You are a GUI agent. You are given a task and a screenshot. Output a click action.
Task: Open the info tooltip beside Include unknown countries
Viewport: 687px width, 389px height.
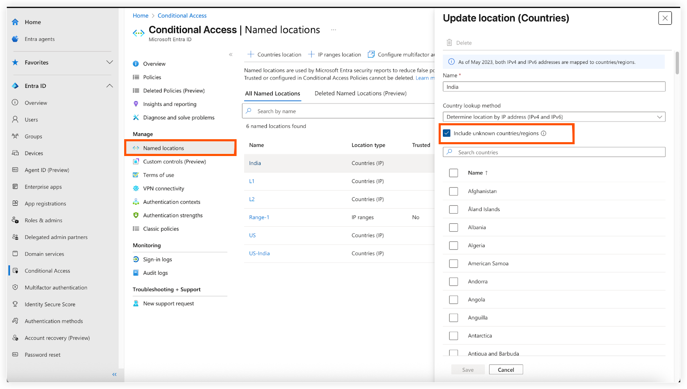pyautogui.click(x=543, y=133)
